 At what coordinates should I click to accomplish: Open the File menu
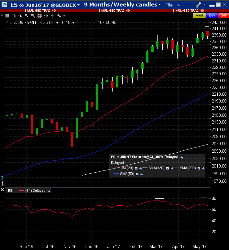pyautogui.click(x=169, y=5)
